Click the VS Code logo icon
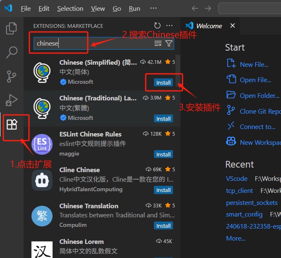Screen dimensions: 281x258 [x=8, y=8]
